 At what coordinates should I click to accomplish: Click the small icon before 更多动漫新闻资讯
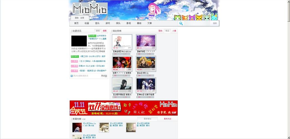[x=72, y=76]
